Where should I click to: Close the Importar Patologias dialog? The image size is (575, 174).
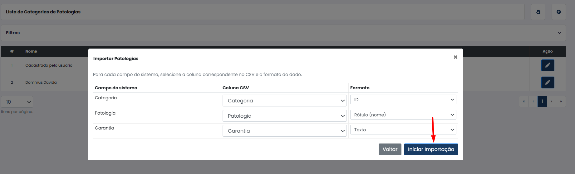pyautogui.click(x=455, y=57)
